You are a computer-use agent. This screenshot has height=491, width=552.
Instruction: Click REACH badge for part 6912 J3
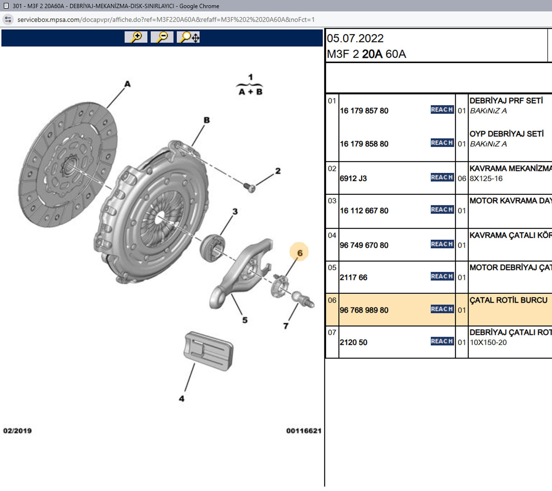pyautogui.click(x=442, y=177)
